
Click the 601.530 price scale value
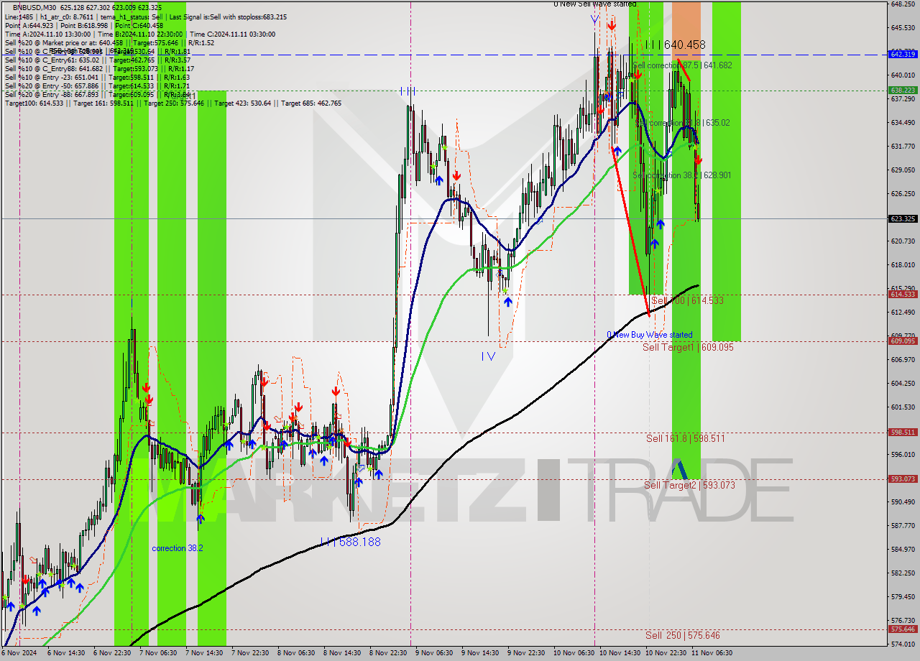click(903, 407)
